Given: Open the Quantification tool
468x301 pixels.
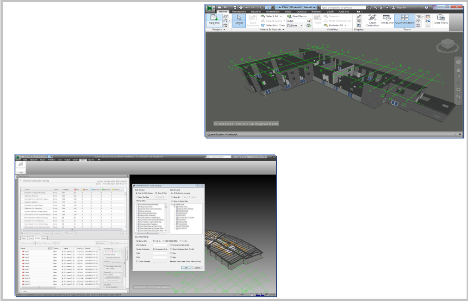Looking at the screenshot, I should (405, 20).
